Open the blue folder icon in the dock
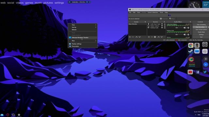Image resolution: width=209 pixels, height=117 pixels. (197, 51)
